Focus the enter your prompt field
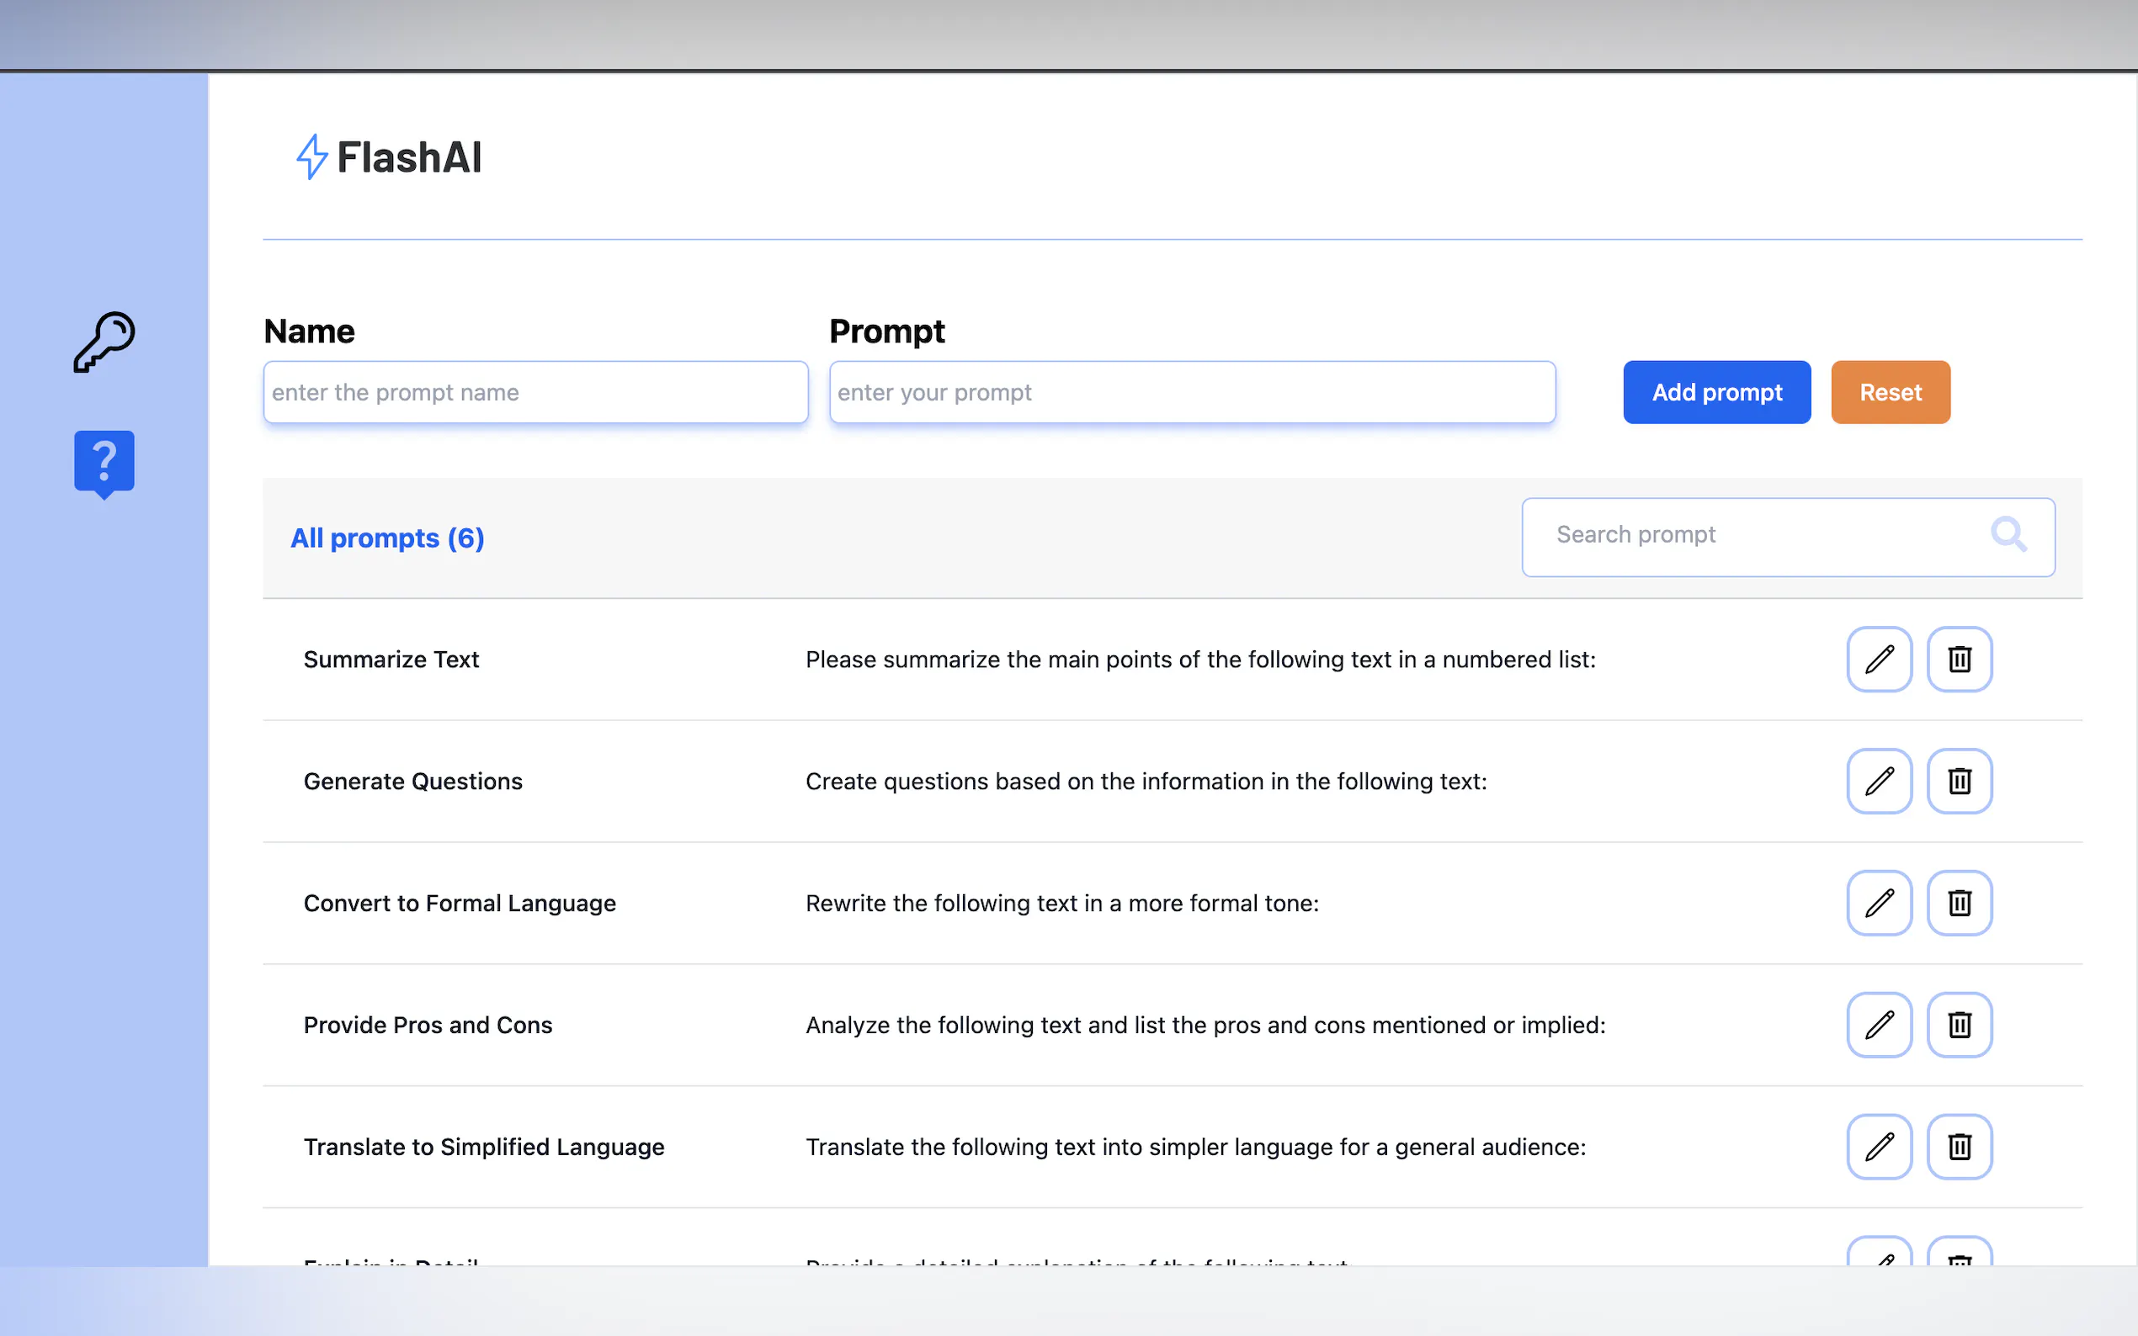The image size is (2138, 1336). tap(1191, 392)
